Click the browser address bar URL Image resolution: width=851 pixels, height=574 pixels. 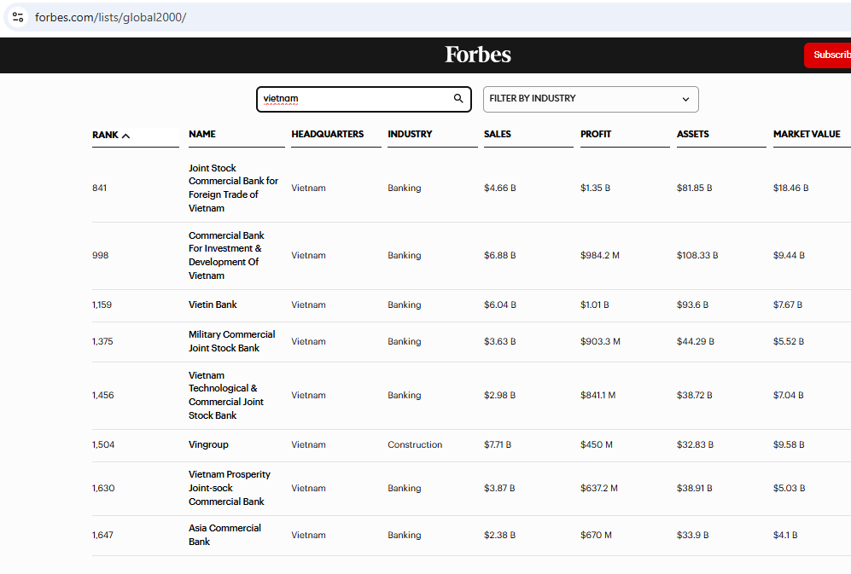[x=110, y=17]
